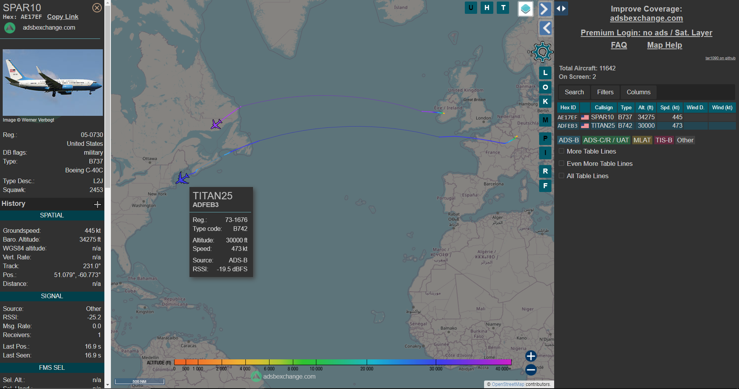
Task: Click the SIGNAL section header
Action: [52, 296]
